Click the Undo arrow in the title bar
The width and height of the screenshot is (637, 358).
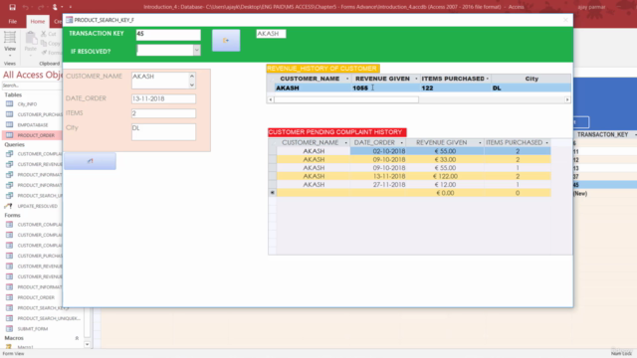coord(26,7)
